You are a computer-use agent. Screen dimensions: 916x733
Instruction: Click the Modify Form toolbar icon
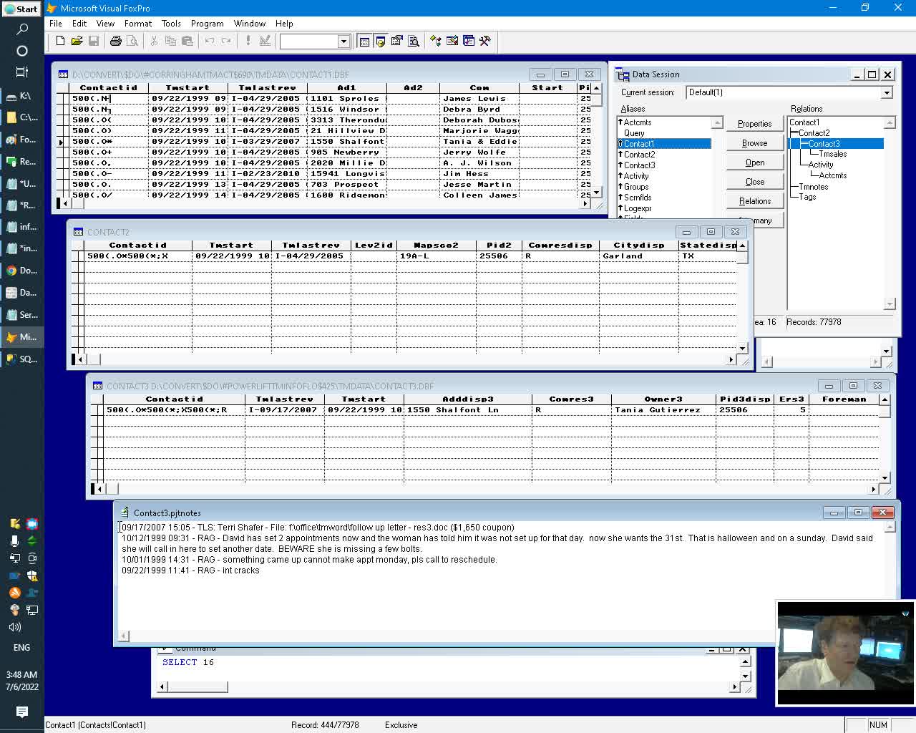click(x=265, y=42)
